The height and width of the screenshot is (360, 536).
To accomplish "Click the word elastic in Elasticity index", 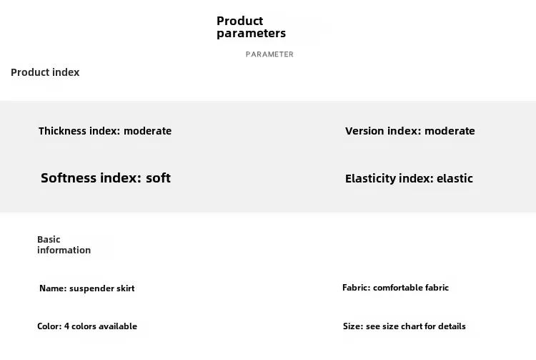I will 455,179.
